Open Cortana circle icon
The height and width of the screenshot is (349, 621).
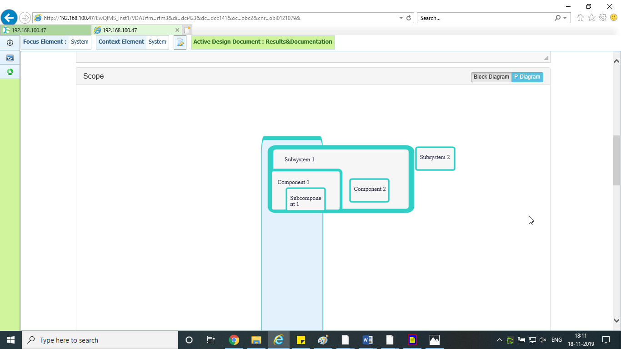(189, 340)
